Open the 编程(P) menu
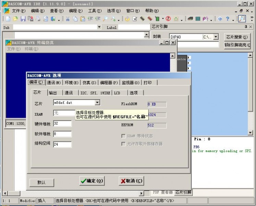Viewport: 256px width, 206px height. [76, 11]
